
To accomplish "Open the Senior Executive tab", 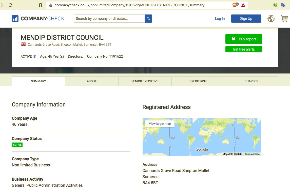I will click(x=145, y=81).
